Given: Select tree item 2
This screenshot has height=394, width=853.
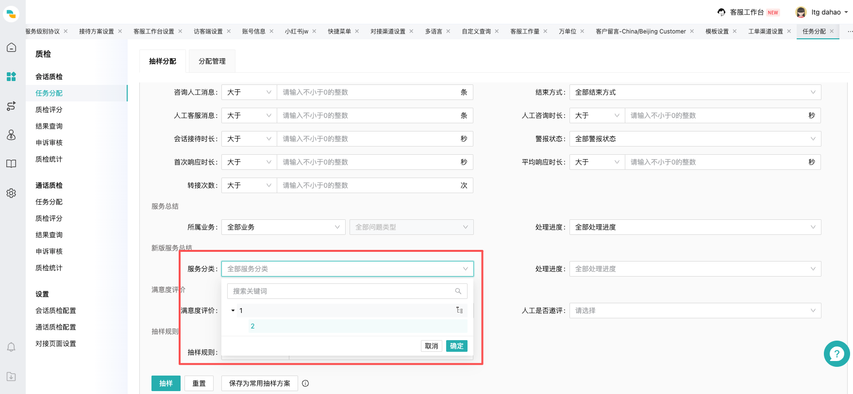Looking at the screenshot, I should [358, 326].
